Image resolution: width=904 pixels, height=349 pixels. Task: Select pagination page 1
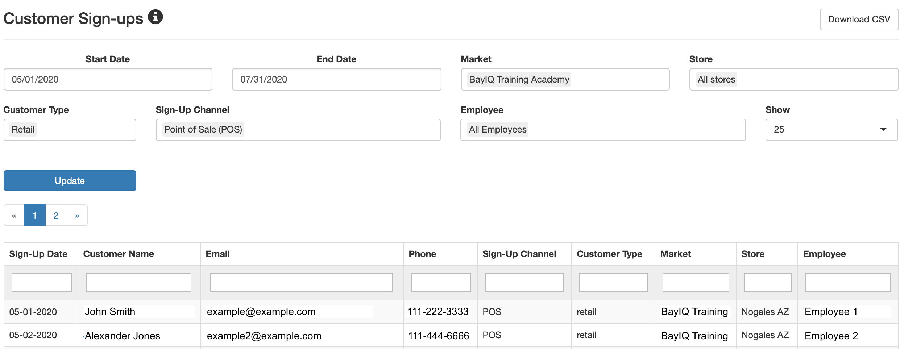[34, 215]
